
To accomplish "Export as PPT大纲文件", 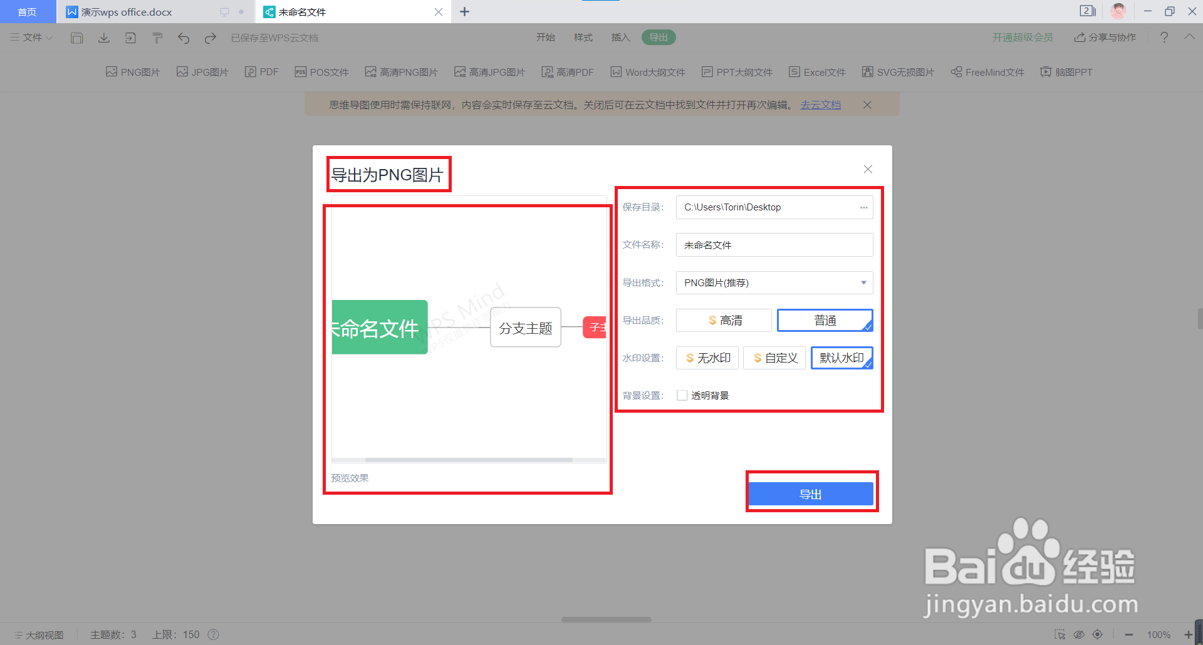I will click(x=737, y=72).
